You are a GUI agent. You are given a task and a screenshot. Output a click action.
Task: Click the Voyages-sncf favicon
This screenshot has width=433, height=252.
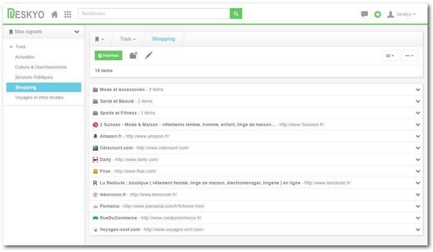pos(95,230)
